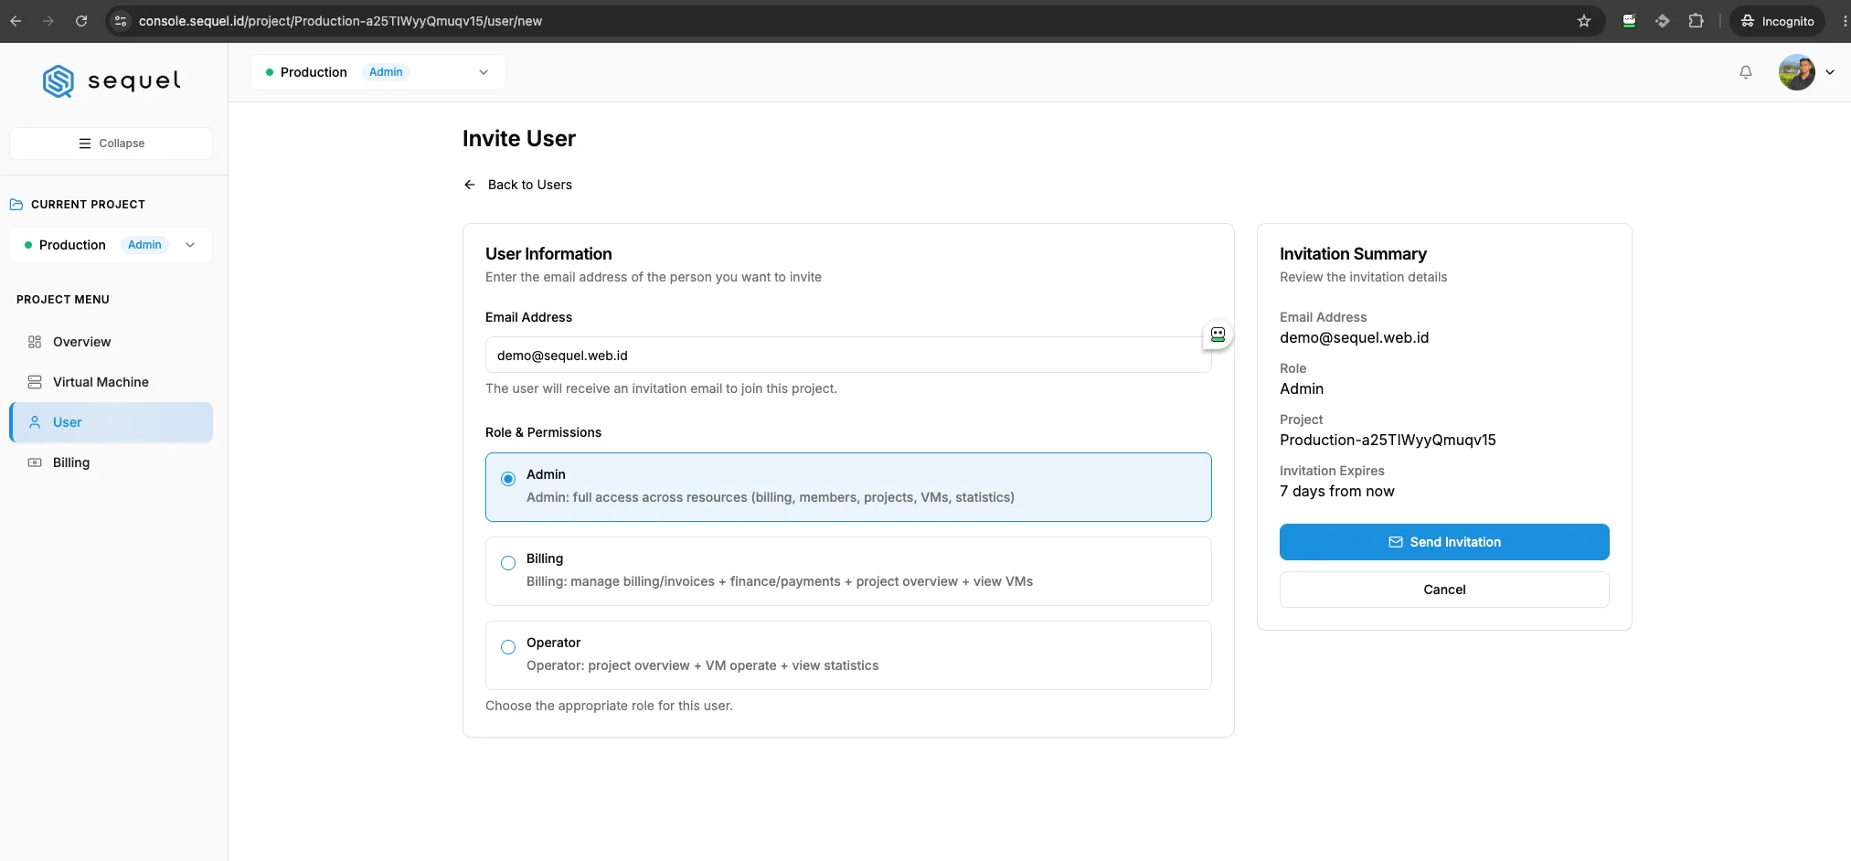Click the site information icon in address bar
This screenshot has height=861, width=1851.
click(x=121, y=21)
